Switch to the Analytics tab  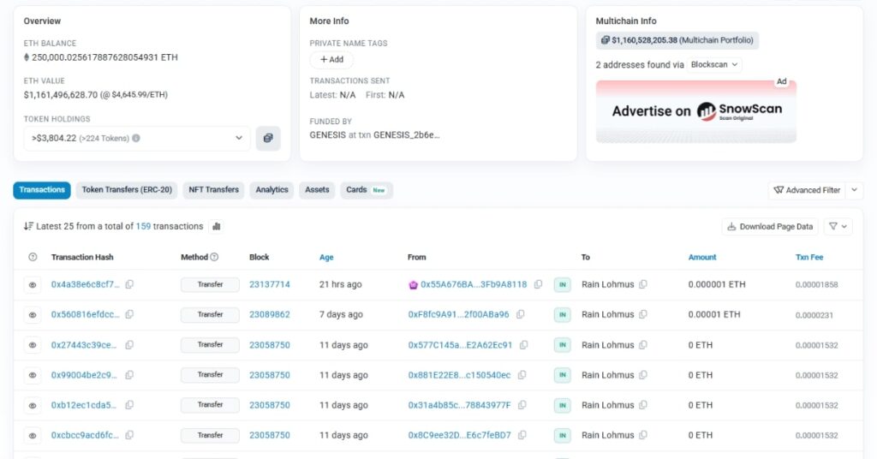tap(271, 190)
